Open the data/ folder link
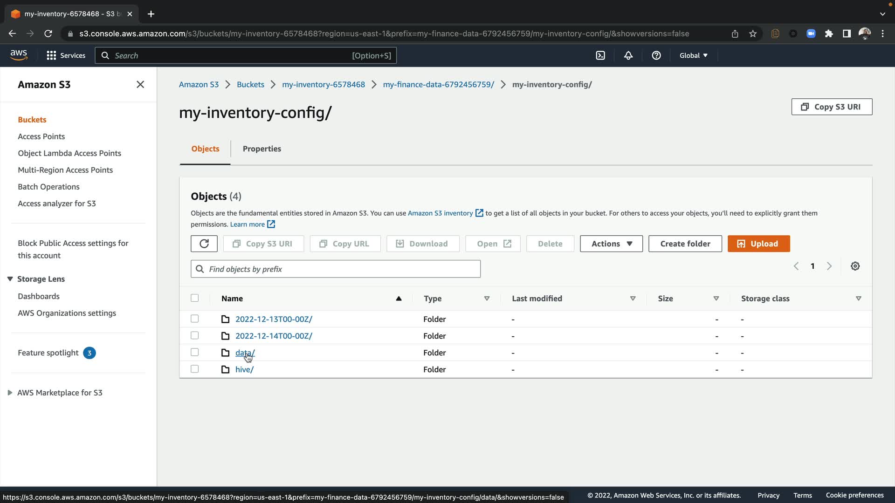This screenshot has width=895, height=503. tap(245, 353)
